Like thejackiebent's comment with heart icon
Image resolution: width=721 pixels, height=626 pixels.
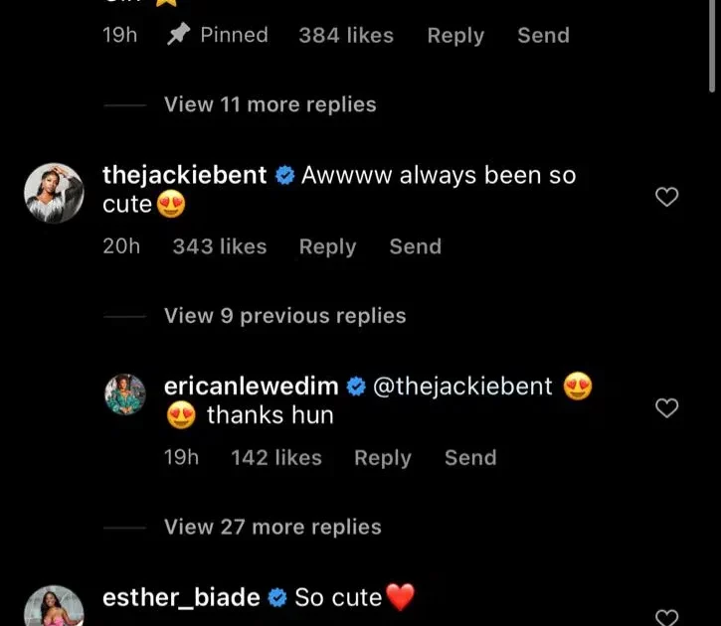coord(666,197)
